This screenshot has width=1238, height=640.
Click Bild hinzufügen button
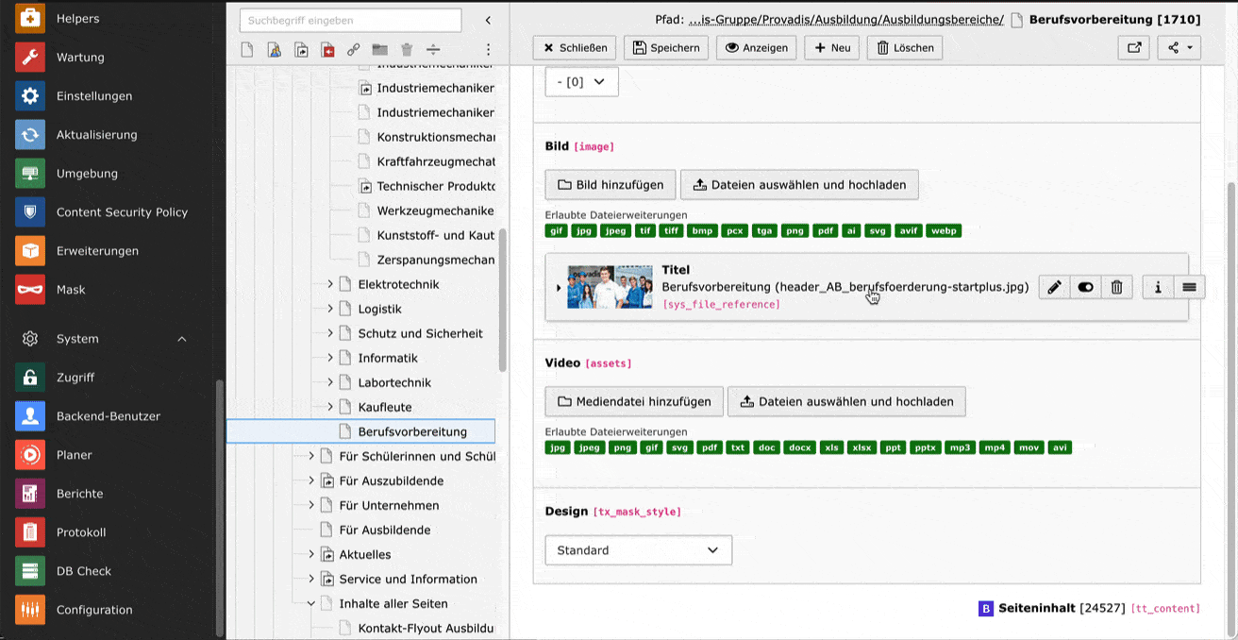click(x=610, y=185)
